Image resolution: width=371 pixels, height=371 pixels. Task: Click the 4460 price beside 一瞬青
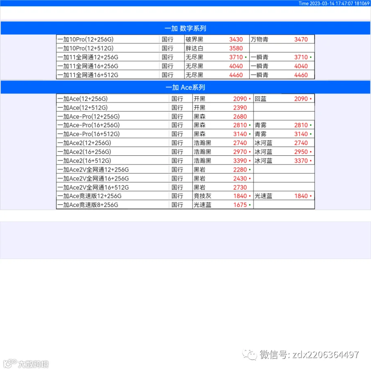[x=301, y=75]
